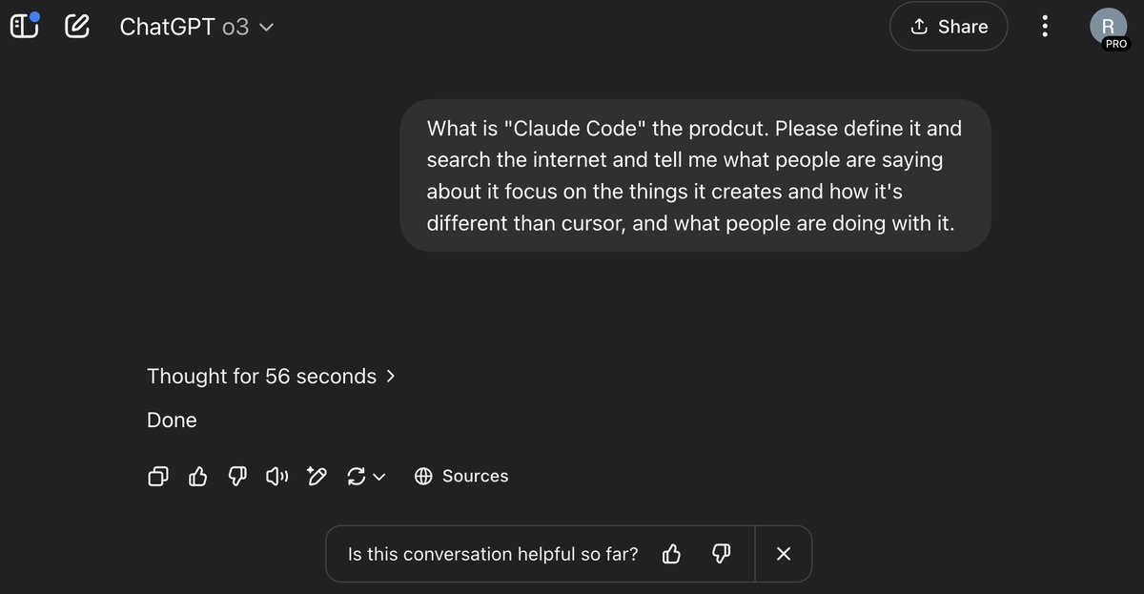Regenerate the response
The height and width of the screenshot is (594, 1144).
tap(357, 476)
